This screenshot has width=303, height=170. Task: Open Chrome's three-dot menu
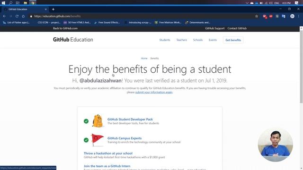[x=299, y=17]
